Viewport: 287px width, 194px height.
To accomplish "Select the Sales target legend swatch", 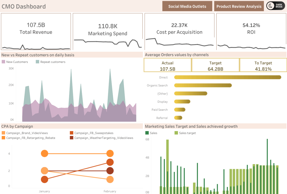I will pos(176,133).
